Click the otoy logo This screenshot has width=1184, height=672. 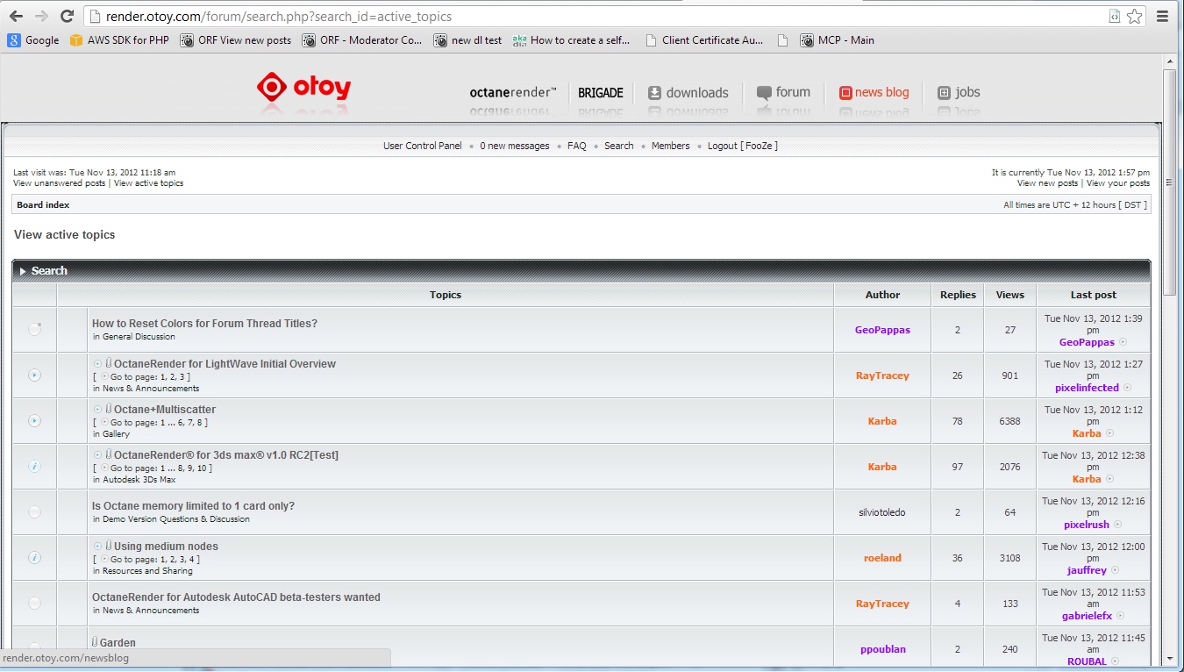click(303, 88)
